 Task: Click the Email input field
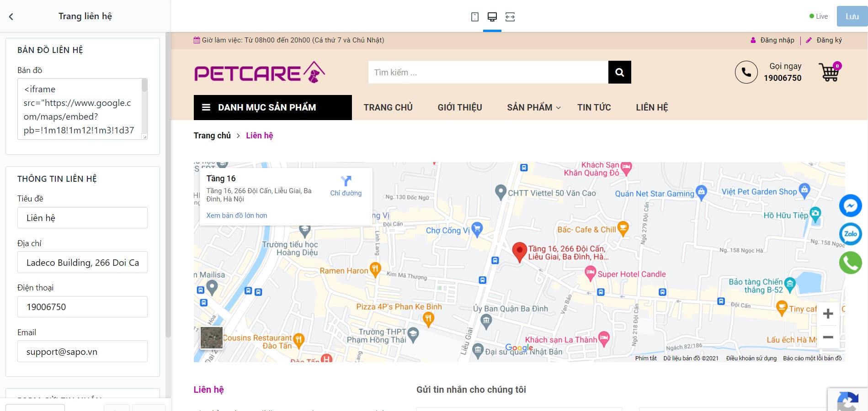click(82, 352)
